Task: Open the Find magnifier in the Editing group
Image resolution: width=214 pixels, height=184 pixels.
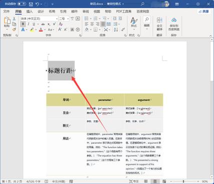Action: 147,20
